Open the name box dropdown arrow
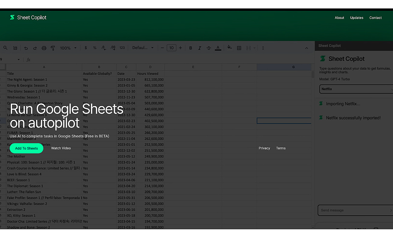The width and height of the screenshot is (393, 238). [x=18, y=60]
